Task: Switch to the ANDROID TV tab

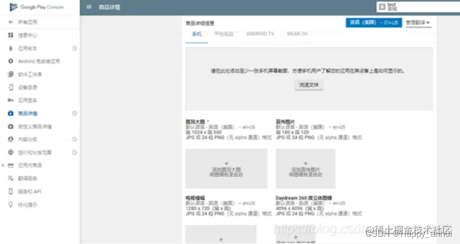Action: tap(260, 34)
